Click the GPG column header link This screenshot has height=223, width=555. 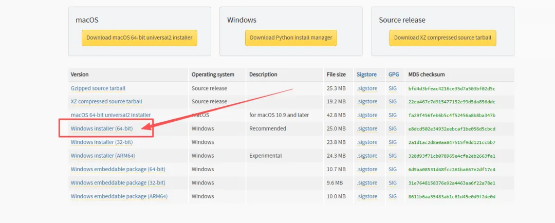(x=394, y=75)
